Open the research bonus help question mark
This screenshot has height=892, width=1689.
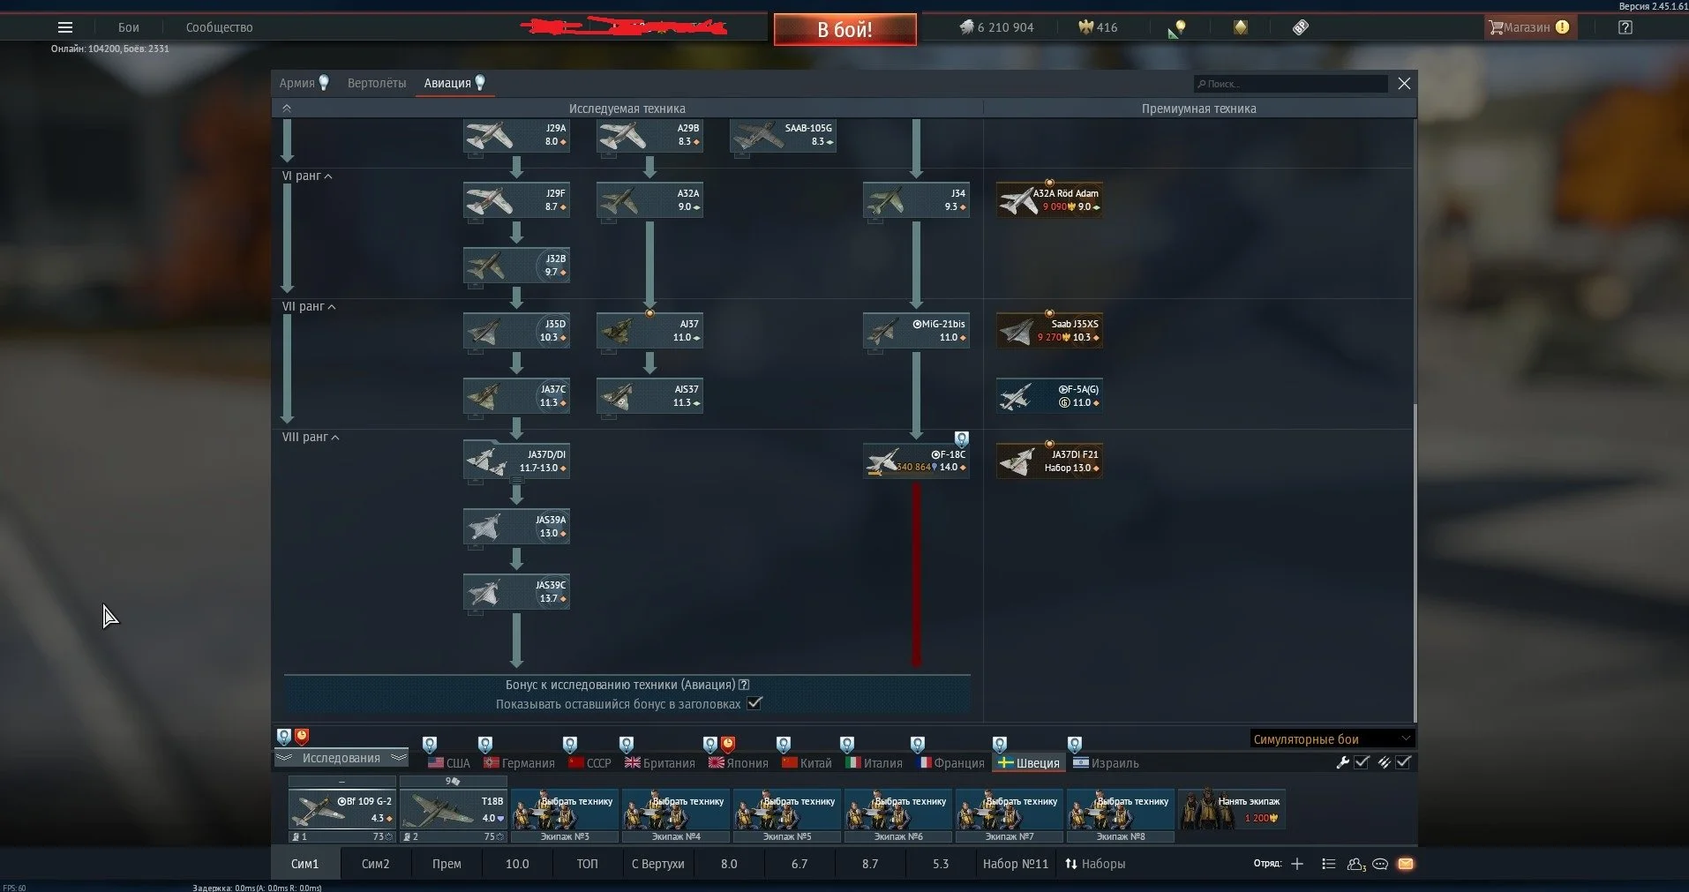744,685
